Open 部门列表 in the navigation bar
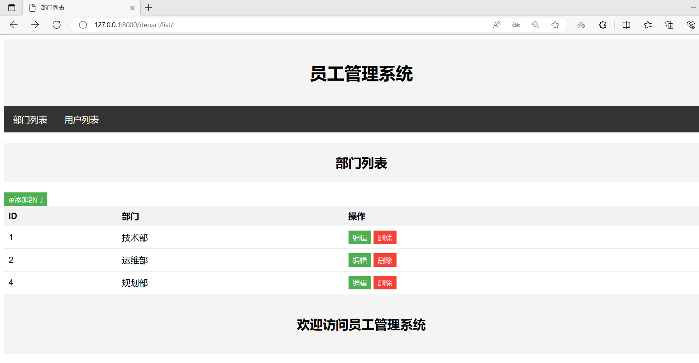 point(30,120)
